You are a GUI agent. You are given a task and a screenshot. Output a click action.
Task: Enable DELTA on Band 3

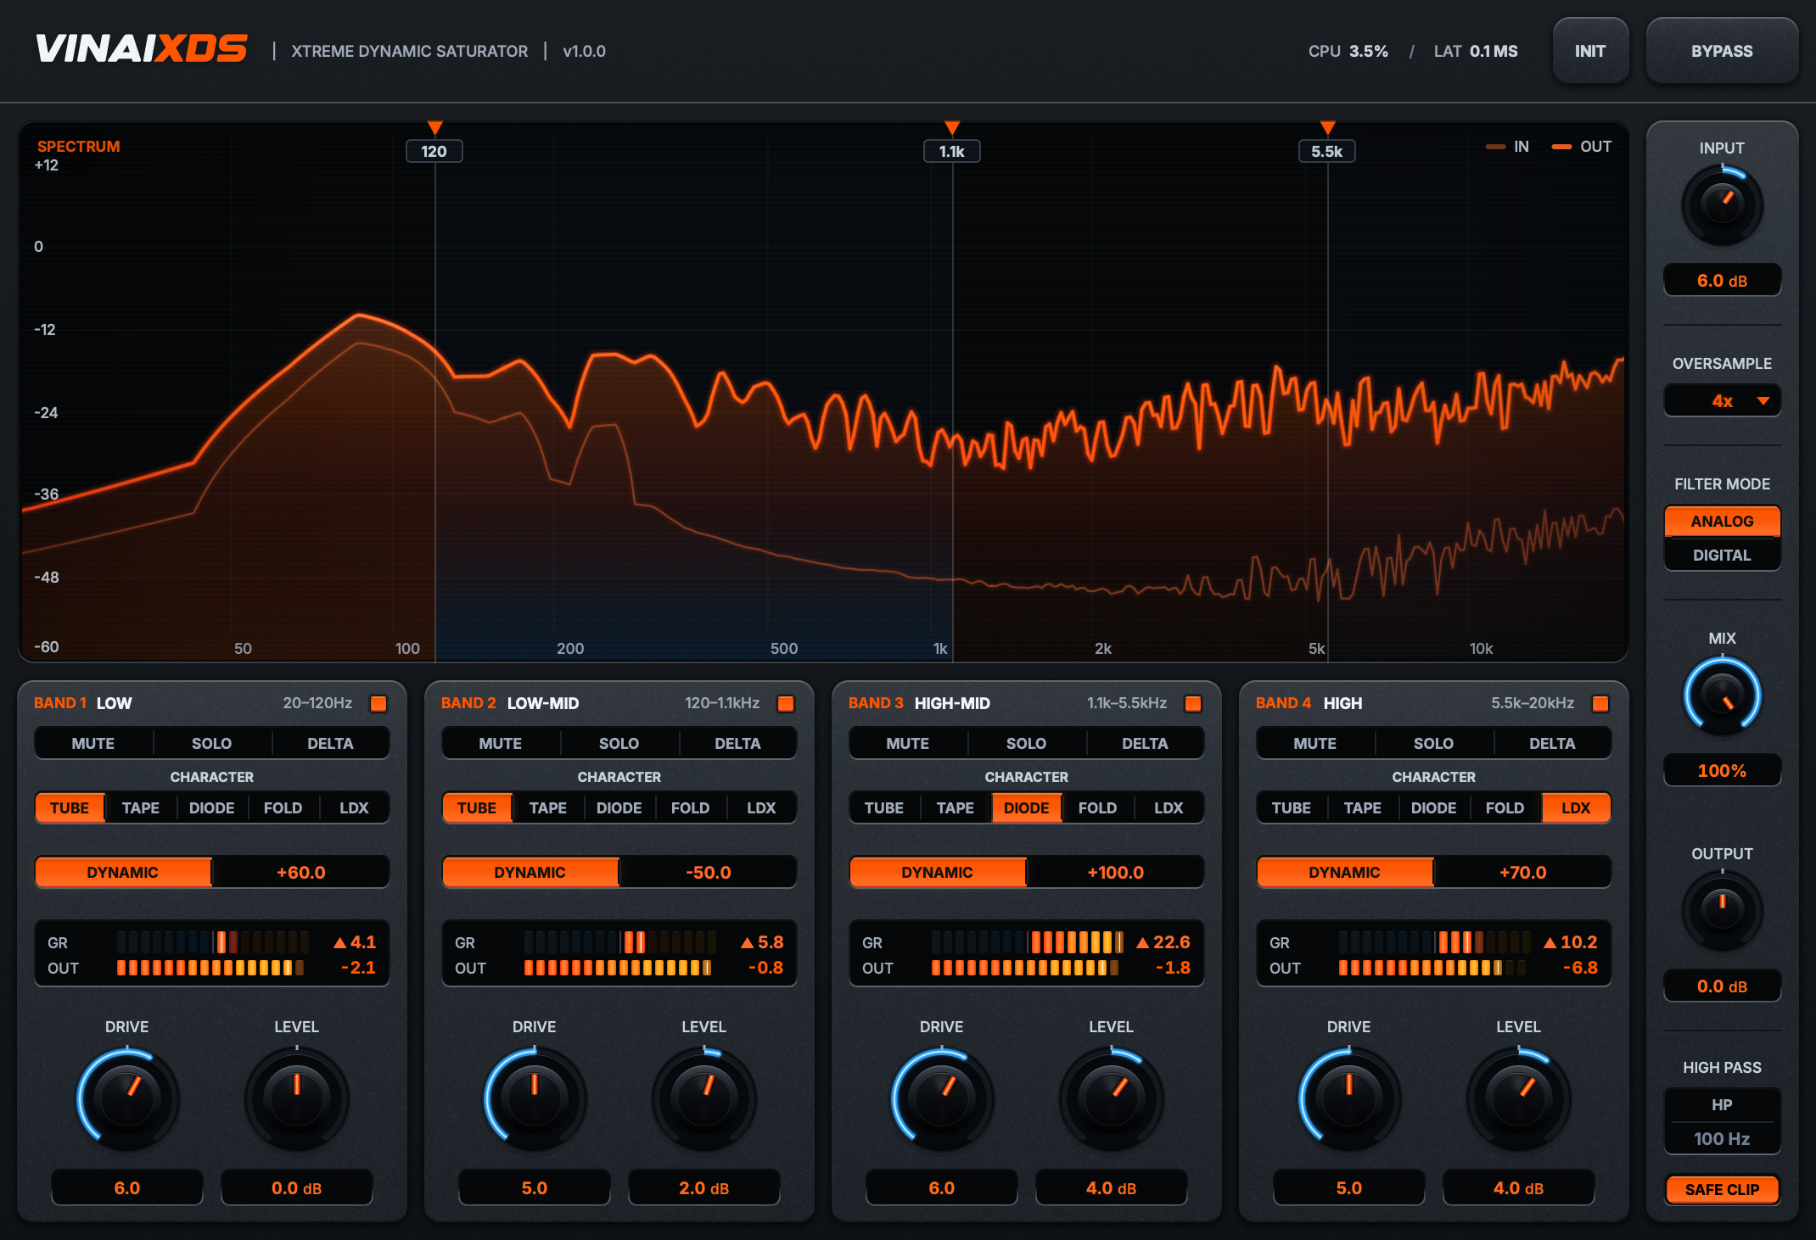pyautogui.click(x=1145, y=743)
